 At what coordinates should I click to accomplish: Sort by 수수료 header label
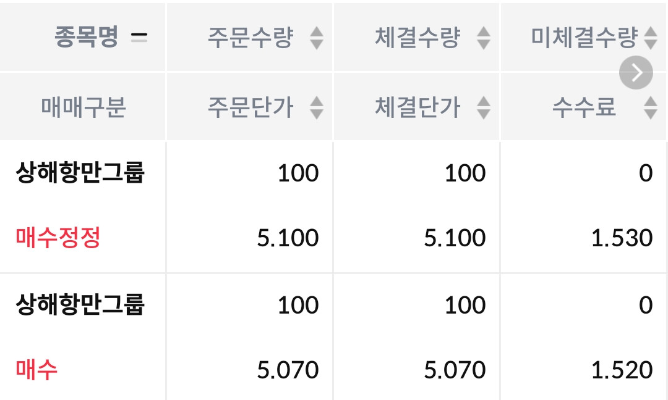pos(584,108)
